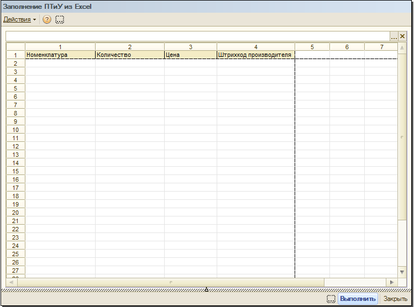Select the Штрихкод производителя cell
414x307 pixels.
[255, 55]
